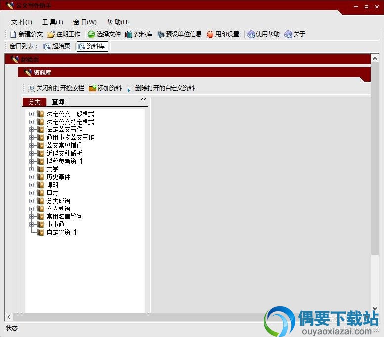Click 预设单位信息 in the toolbar
384x337 pixels.
[x=179, y=34]
